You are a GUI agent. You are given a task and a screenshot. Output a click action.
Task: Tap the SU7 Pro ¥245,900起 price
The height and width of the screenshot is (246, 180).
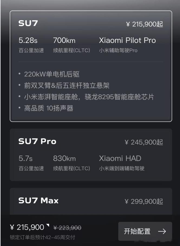pos(144,142)
